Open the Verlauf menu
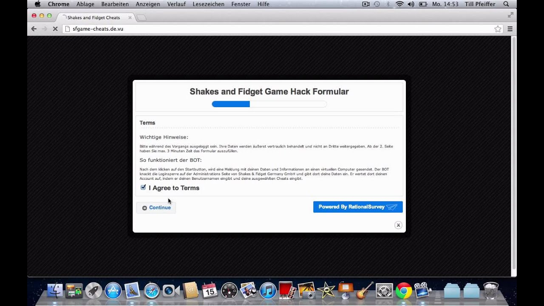Image resolution: width=544 pixels, height=306 pixels. pos(176,4)
